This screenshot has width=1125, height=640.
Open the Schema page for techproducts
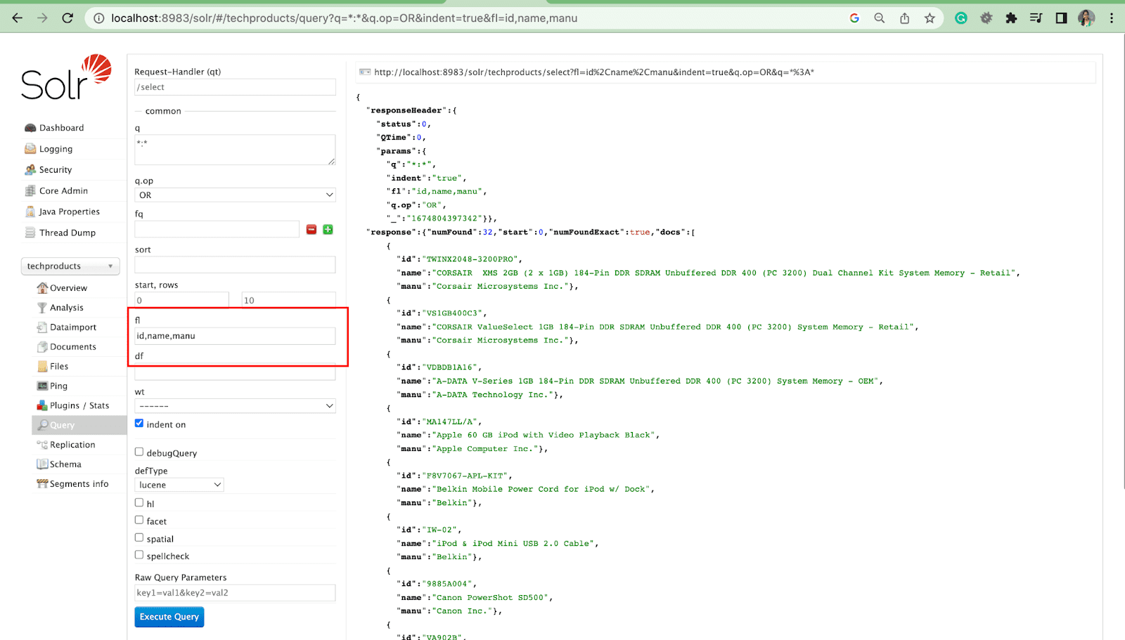coord(65,464)
